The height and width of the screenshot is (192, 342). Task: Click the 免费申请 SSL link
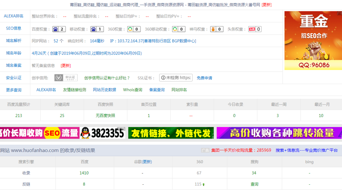(204, 78)
